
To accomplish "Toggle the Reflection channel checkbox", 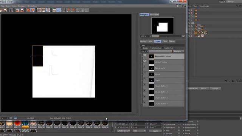I will (179, 128).
